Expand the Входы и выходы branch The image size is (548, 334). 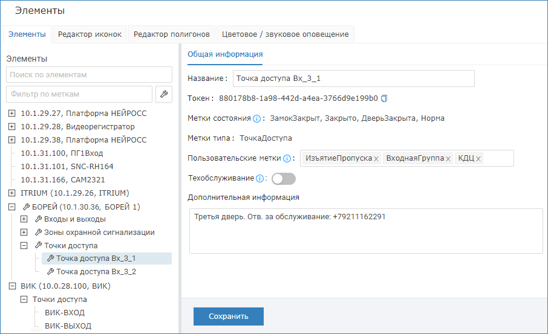pos(24,219)
